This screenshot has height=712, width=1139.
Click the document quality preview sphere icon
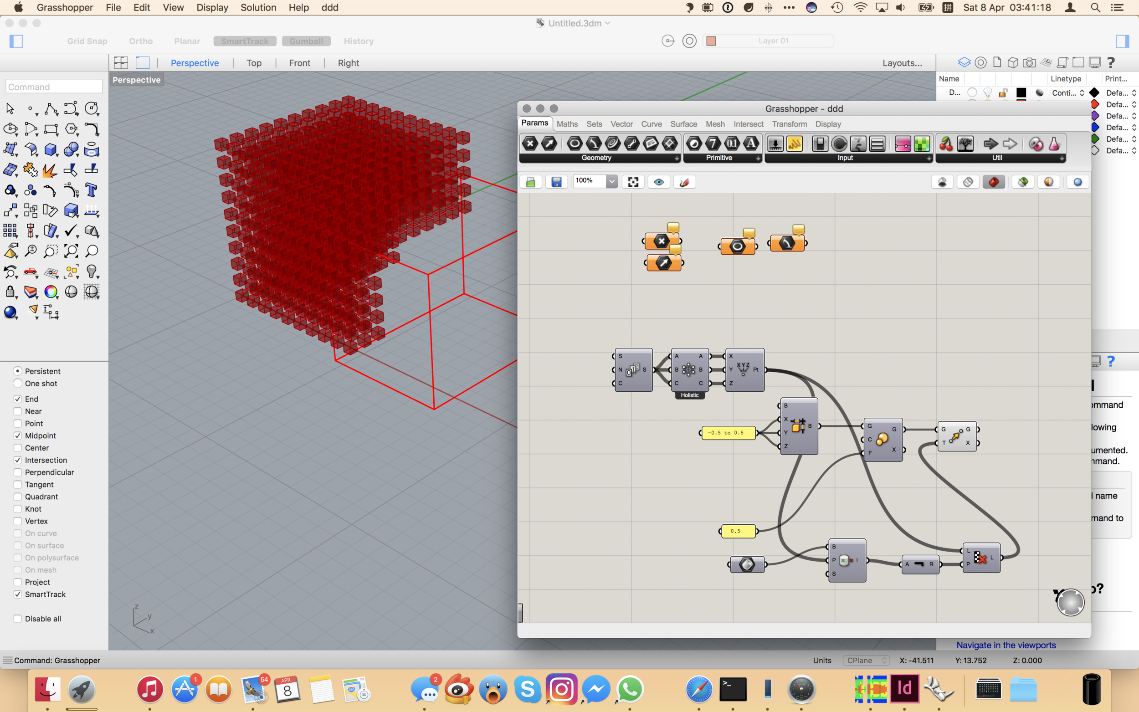[x=1077, y=182]
